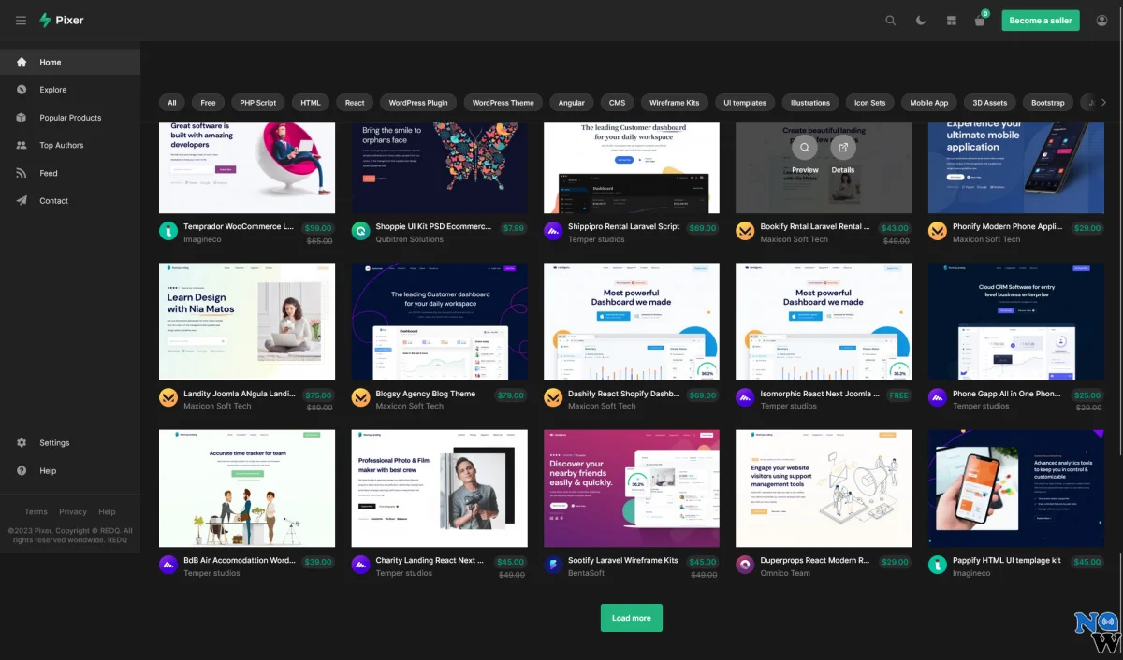Click the Load more button

(631, 617)
